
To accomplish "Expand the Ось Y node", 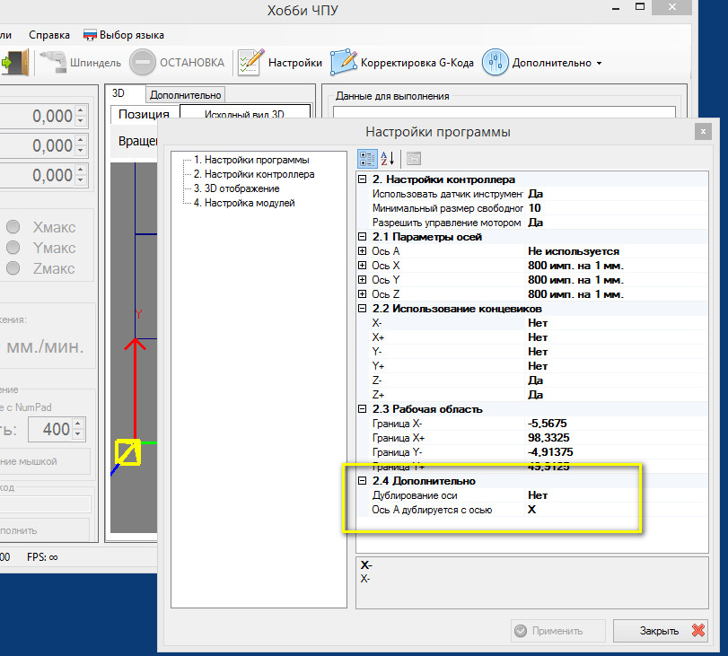I will 362,280.
